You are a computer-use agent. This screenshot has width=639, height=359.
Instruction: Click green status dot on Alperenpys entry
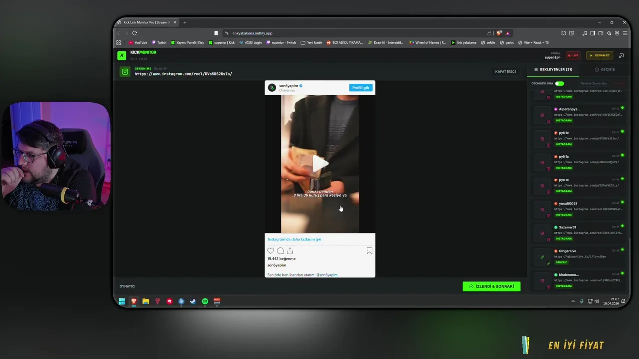tap(622, 108)
